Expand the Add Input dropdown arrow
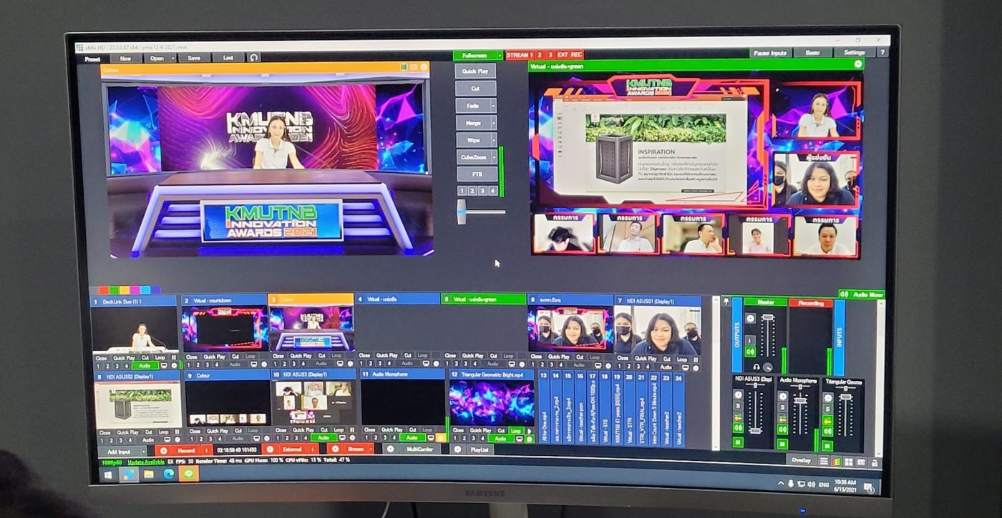Screen dimensions: 1002x518 click(144, 451)
